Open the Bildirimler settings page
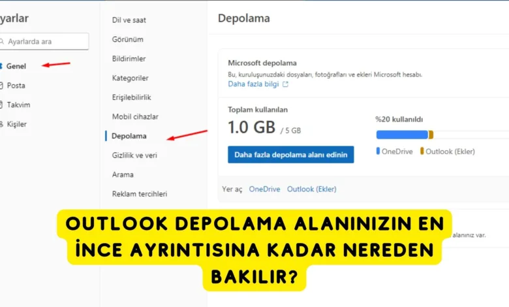 click(x=129, y=59)
